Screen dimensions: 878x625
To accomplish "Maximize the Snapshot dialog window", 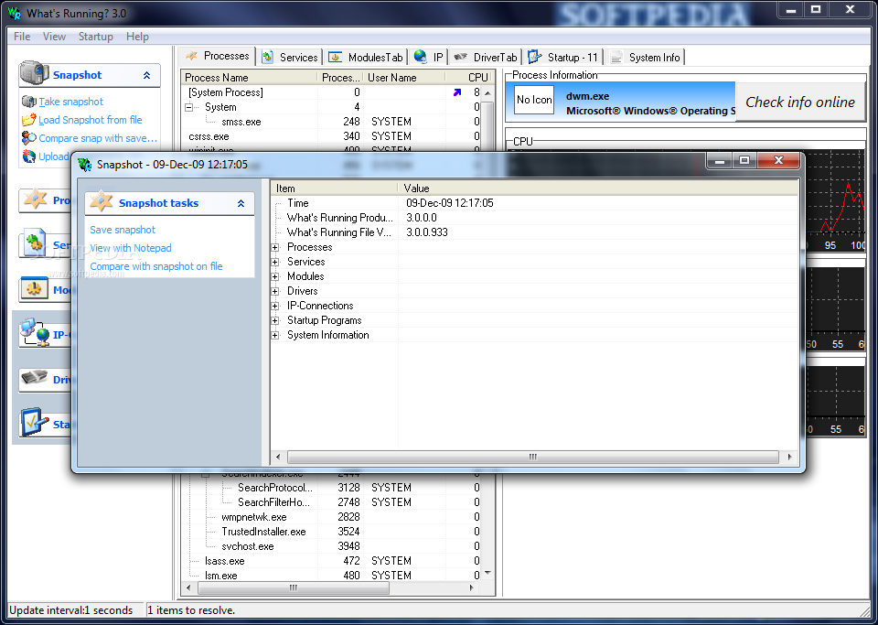I will tap(744, 161).
